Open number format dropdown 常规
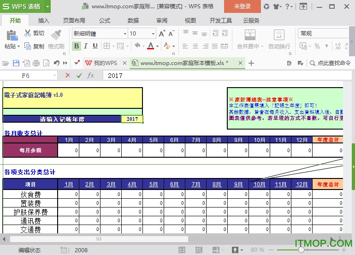This screenshot has width=355, height=255. [x=323, y=34]
